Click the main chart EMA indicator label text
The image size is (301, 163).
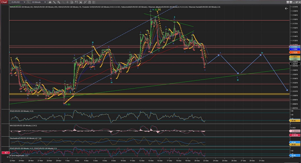coord(115,7)
